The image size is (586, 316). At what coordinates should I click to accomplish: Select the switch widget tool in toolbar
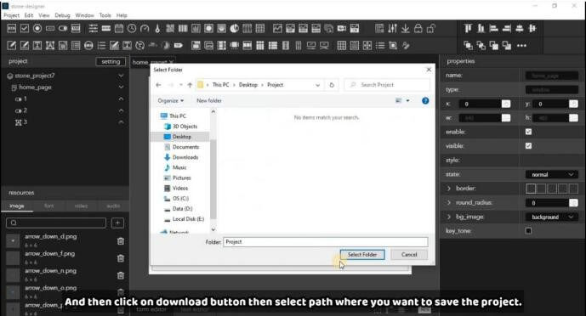point(63,28)
